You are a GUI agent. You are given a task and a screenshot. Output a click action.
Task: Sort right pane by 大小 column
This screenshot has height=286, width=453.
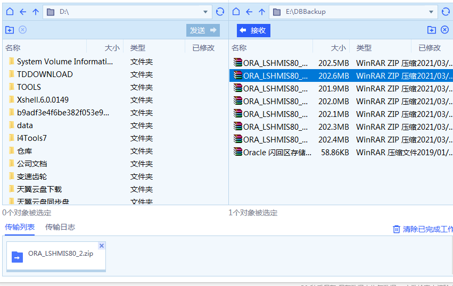338,48
